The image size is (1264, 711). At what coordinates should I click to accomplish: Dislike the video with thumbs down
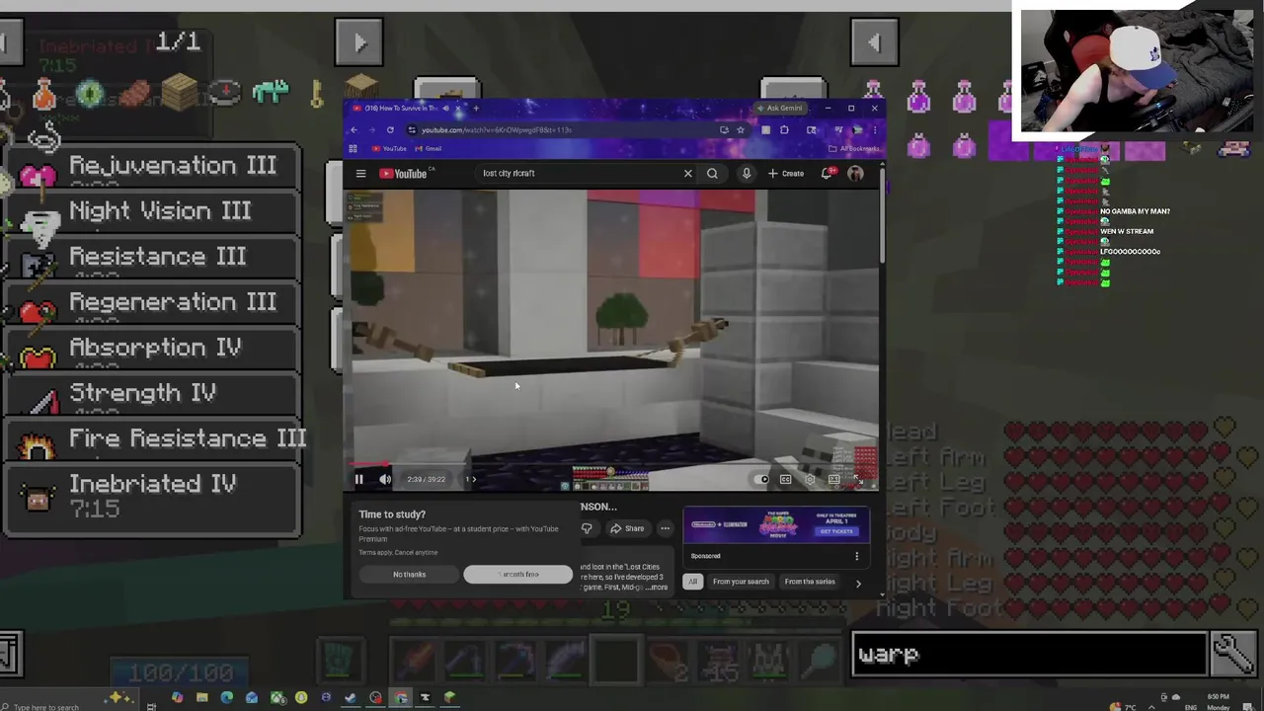click(587, 528)
